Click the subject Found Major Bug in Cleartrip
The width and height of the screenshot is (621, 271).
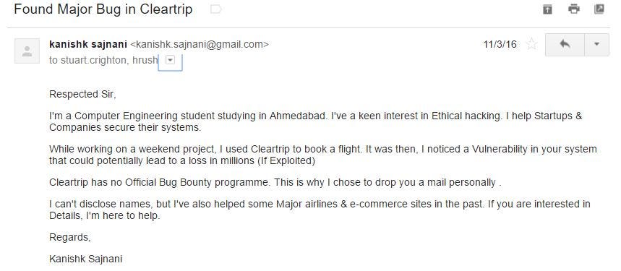tap(103, 9)
